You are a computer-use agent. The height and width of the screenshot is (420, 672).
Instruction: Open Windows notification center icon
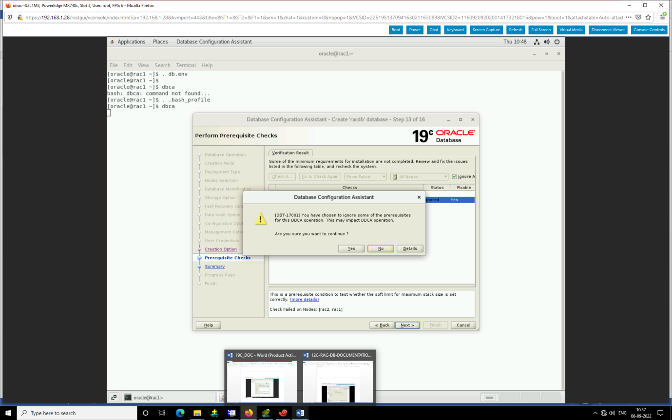(660, 413)
